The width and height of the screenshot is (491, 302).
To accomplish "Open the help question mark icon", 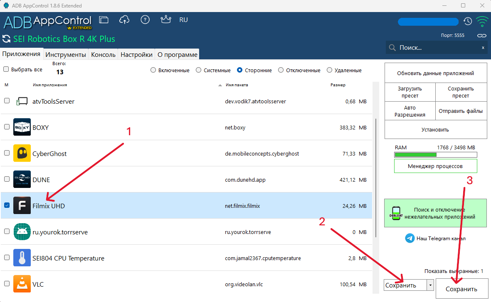I will 145,20.
